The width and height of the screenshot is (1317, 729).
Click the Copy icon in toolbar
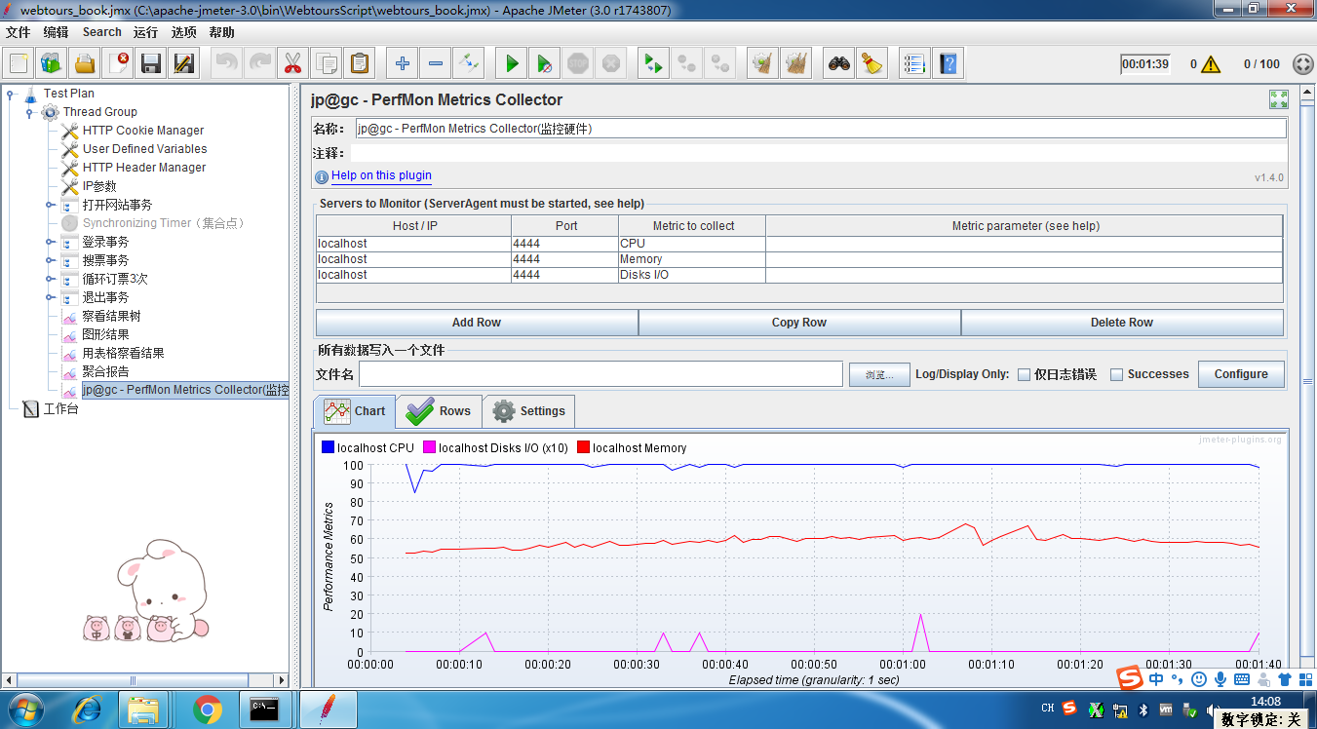coord(326,64)
